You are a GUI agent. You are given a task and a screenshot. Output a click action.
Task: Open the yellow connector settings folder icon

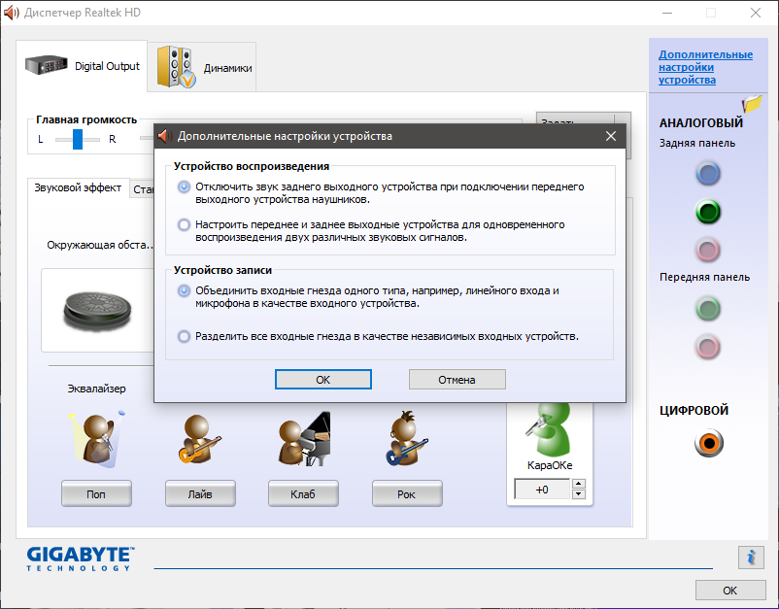coord(752,103)
